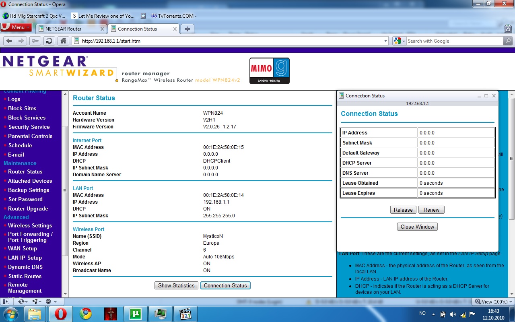The height and width of the screenshot is (322, 515).
Task: Click the key-shaped Wand password icon
Action: 35,41
